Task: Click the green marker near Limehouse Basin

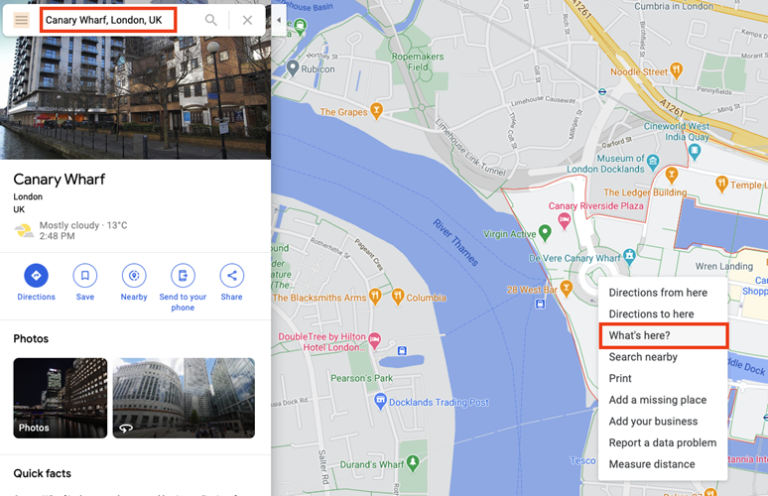Action: pyautogui.click(x=300, y=26)
